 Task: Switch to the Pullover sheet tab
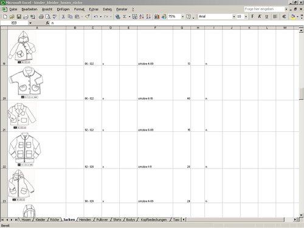point(102,219)
